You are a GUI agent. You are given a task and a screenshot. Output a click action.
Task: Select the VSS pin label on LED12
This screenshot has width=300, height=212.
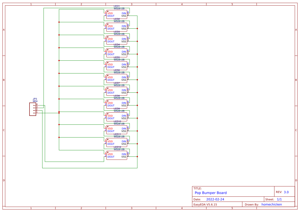(x=124, y=157)
